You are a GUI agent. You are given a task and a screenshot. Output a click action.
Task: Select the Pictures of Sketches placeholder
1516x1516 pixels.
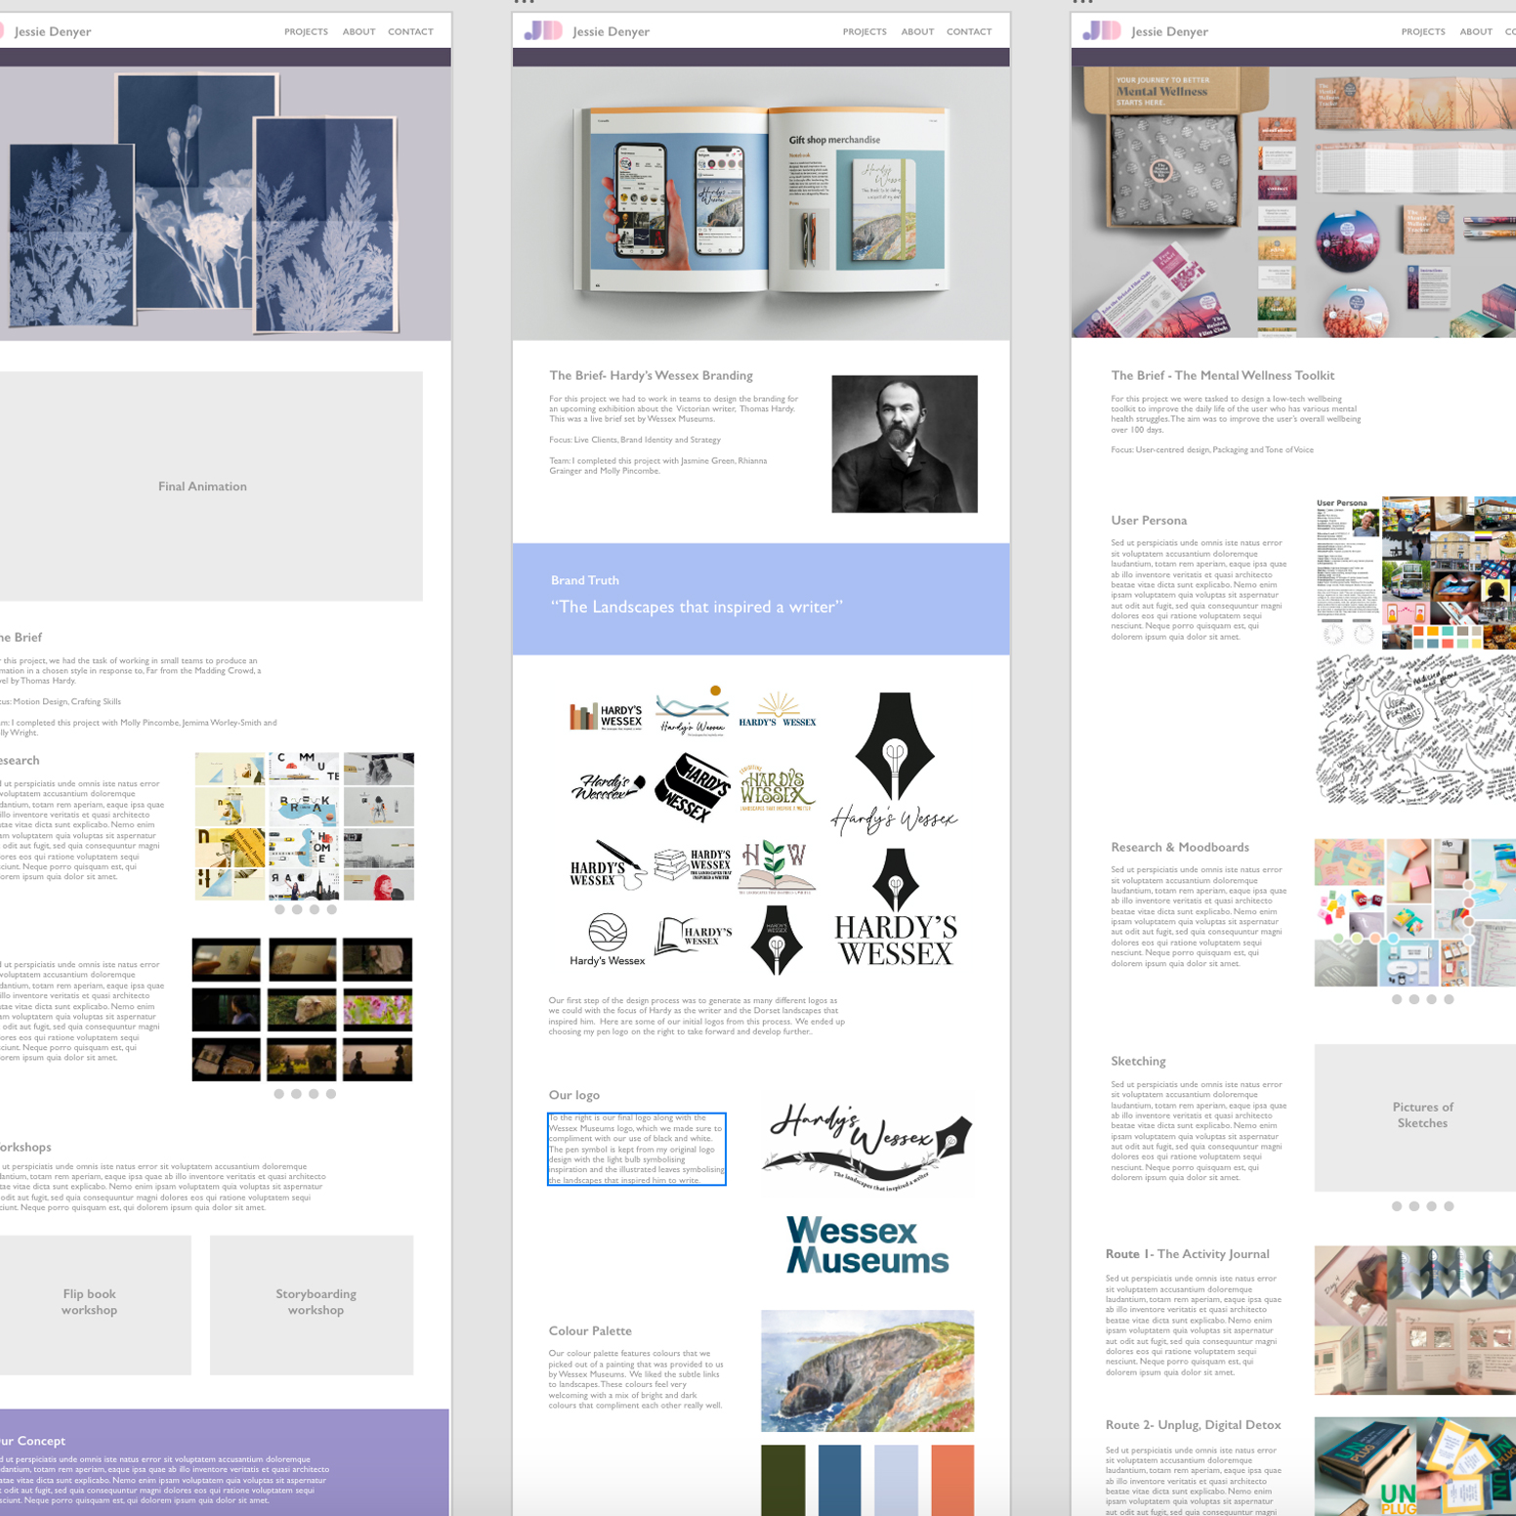pyautogui.click(x=1415, y=1117)
